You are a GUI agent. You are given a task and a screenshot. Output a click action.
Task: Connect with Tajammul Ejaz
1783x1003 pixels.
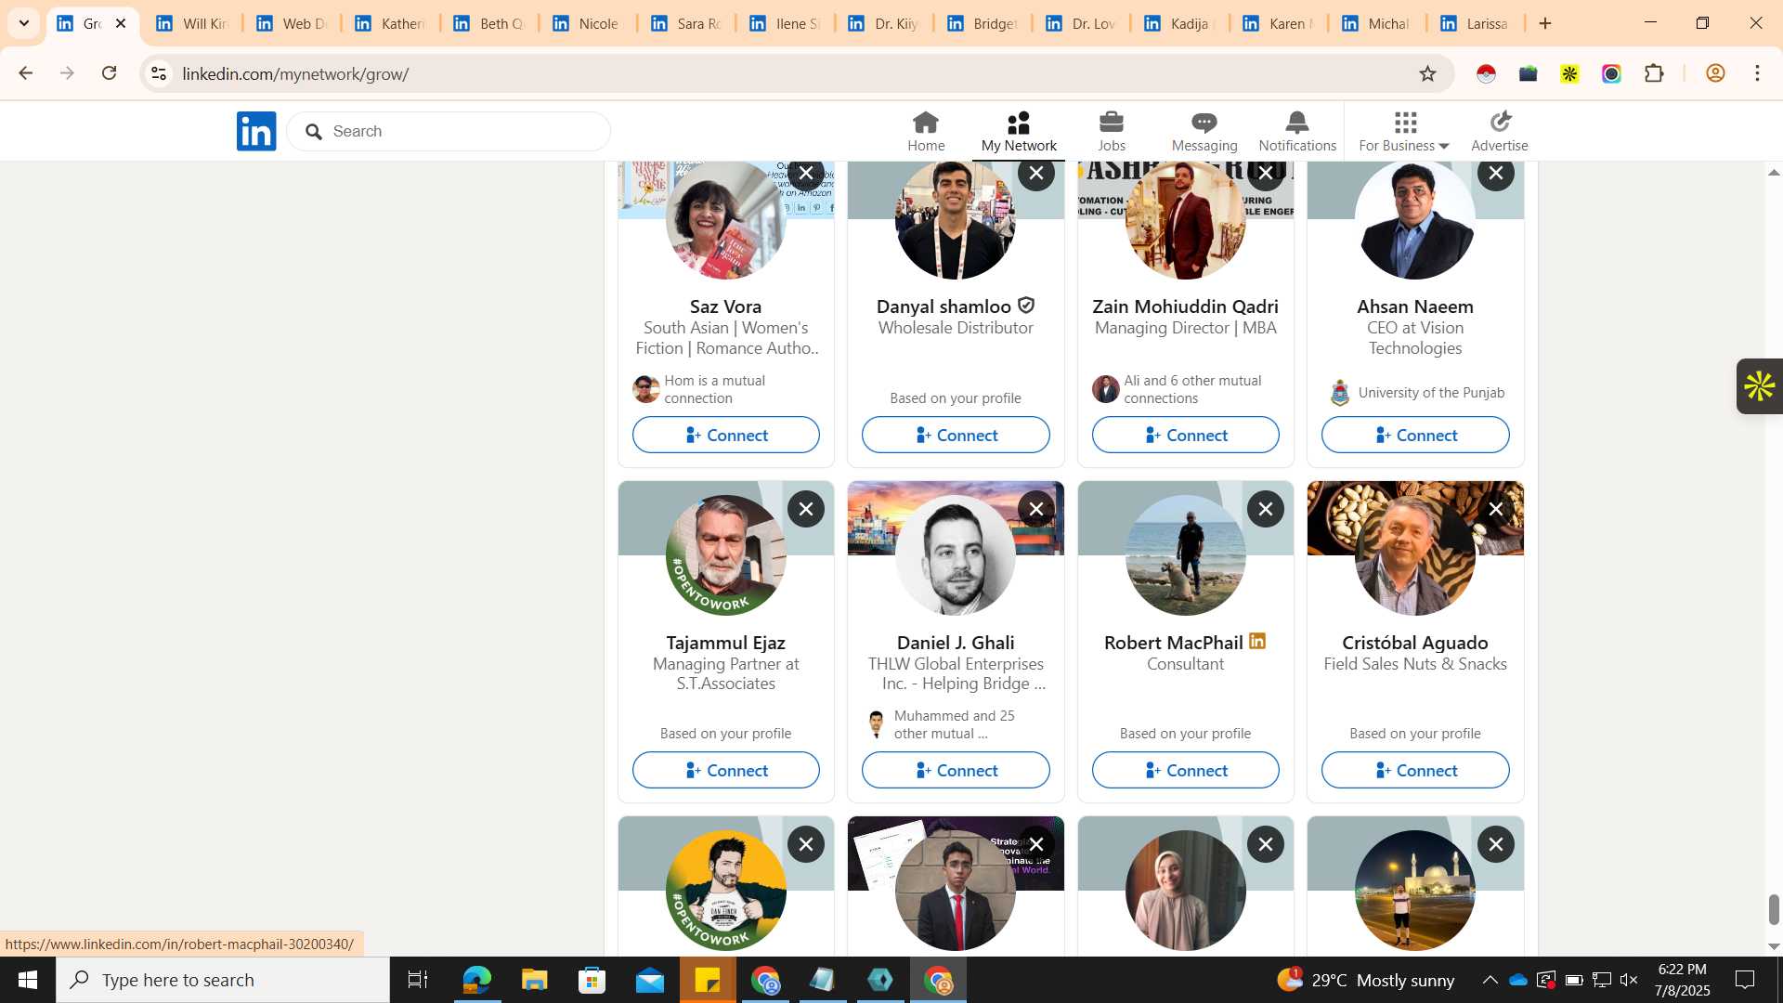726,770
